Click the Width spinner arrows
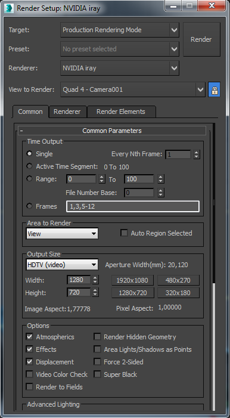Viewport: 230px width, 418px height. click(95, 280)
